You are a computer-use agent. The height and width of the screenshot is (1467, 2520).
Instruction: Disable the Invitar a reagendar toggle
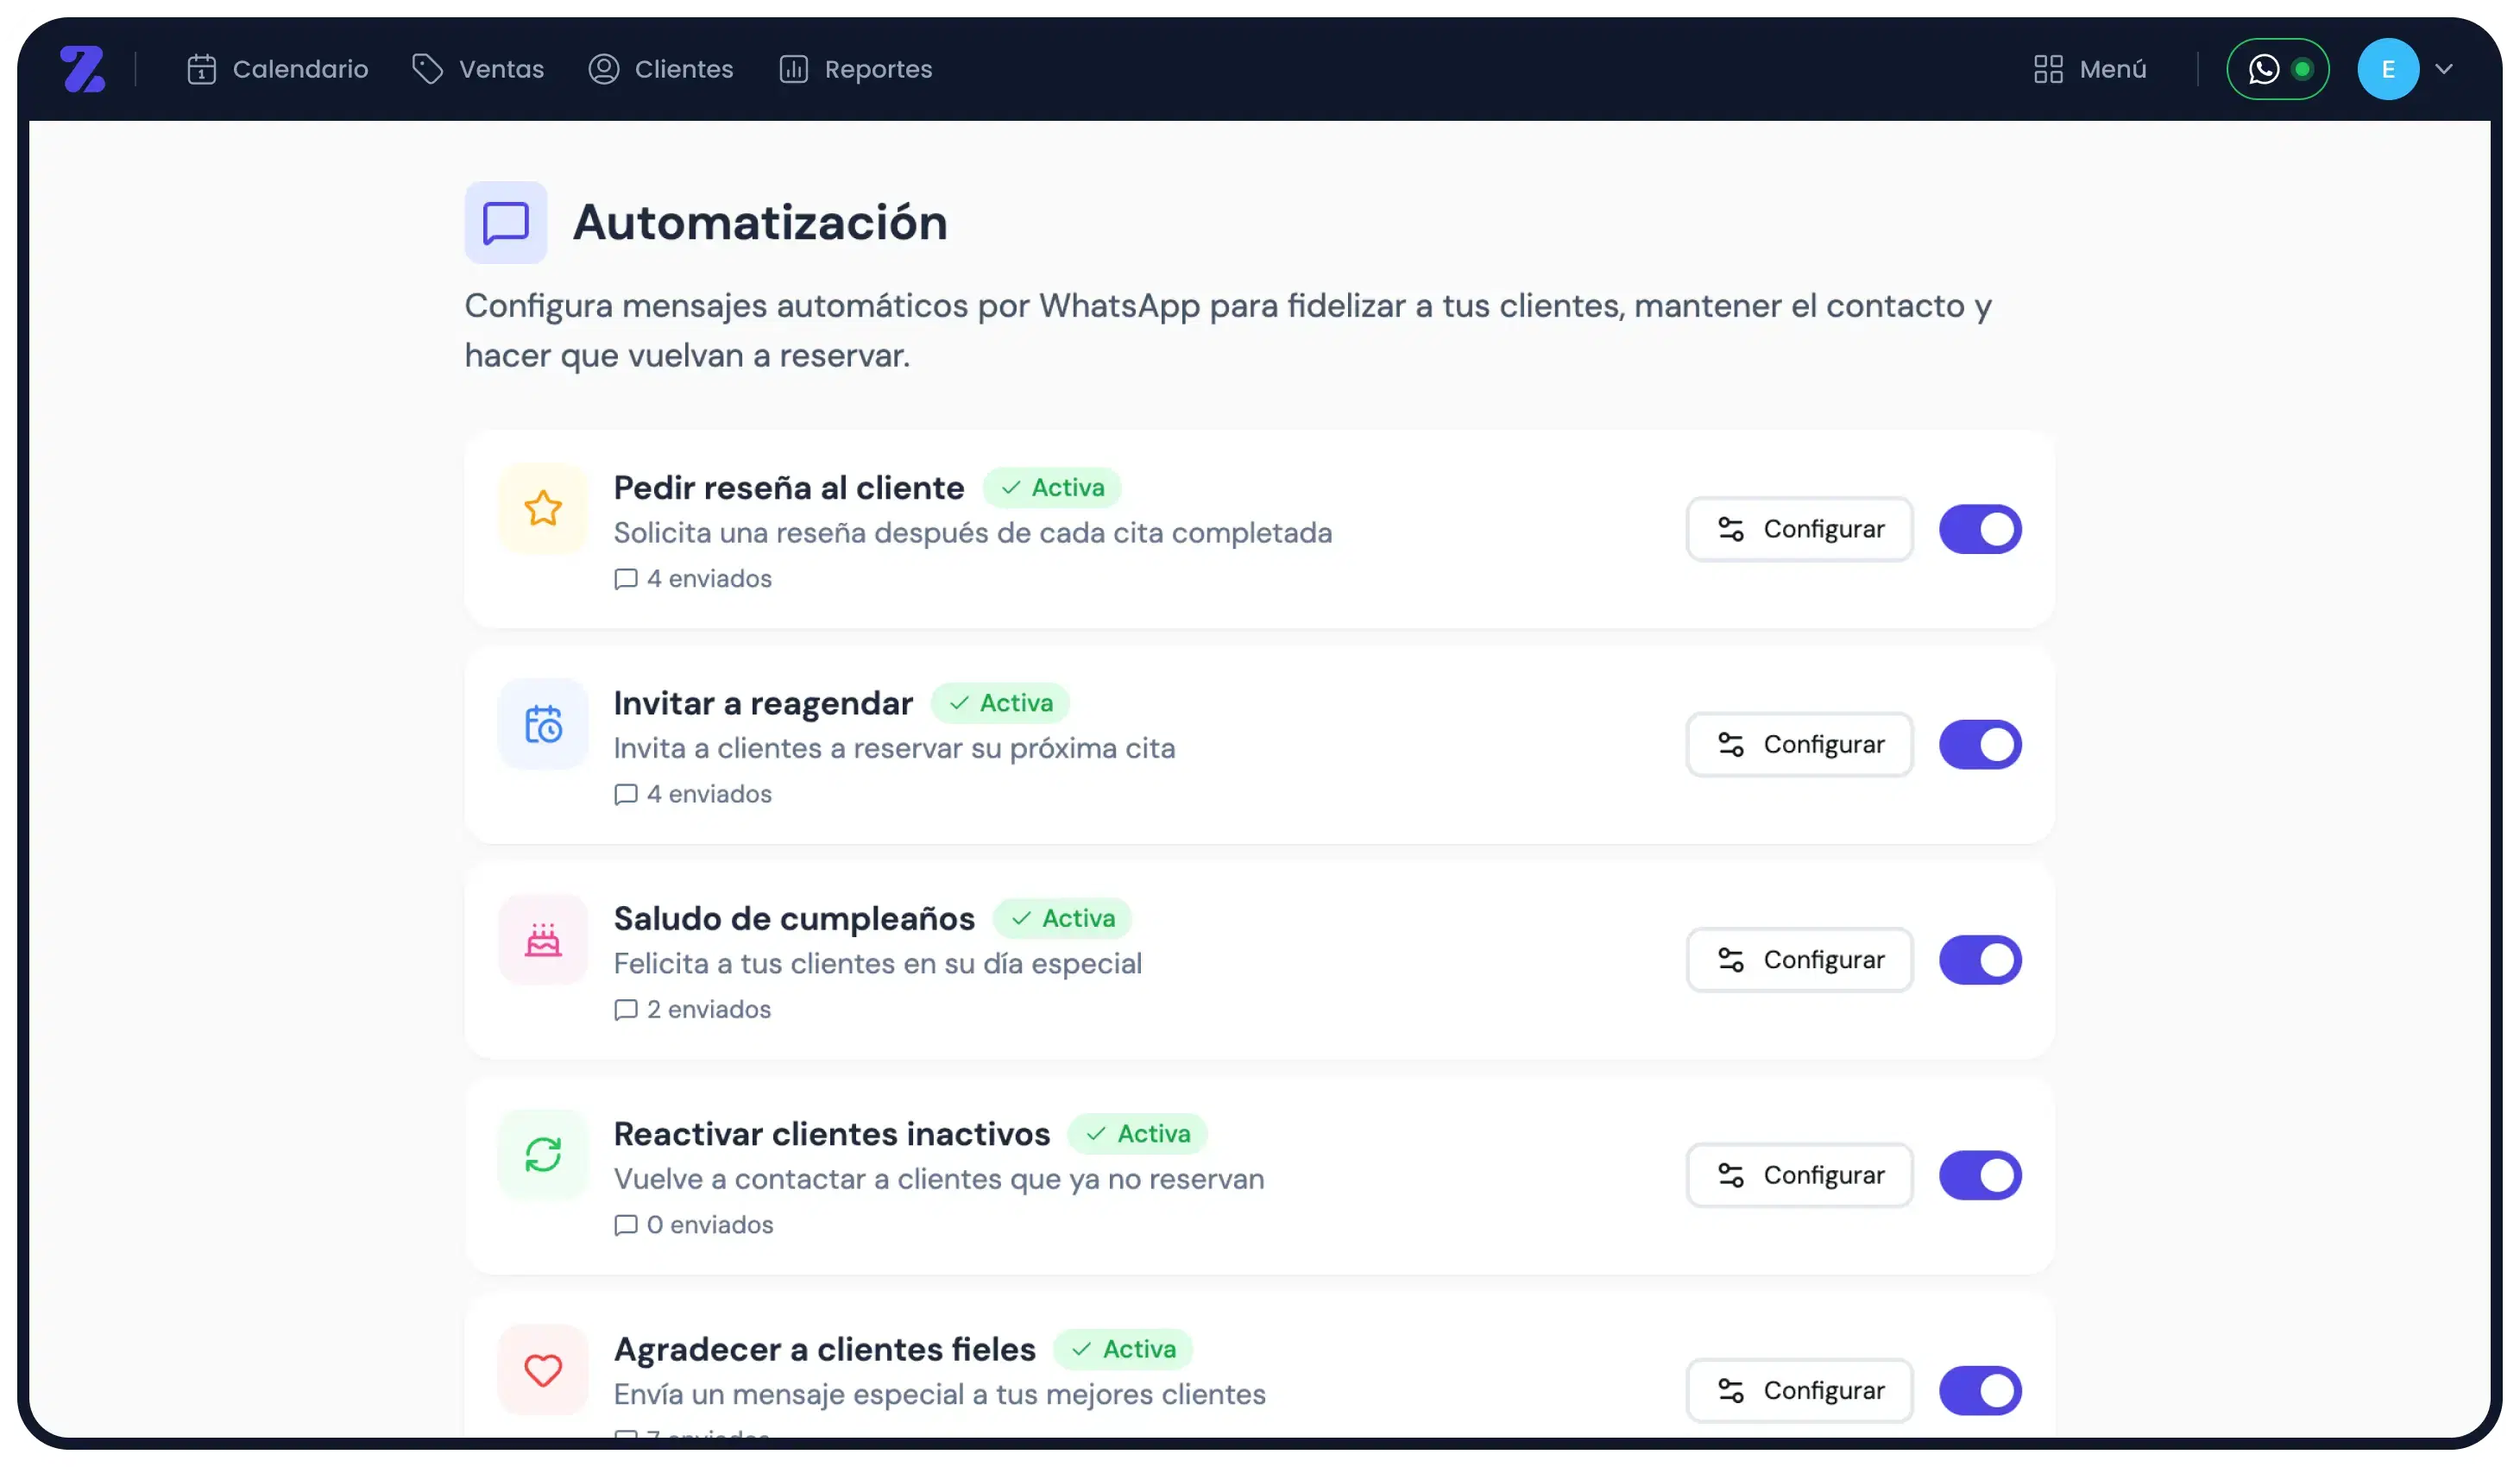tap(1981, 745)
